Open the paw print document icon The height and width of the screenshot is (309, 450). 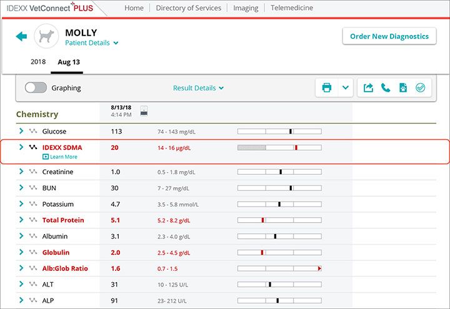403,88
